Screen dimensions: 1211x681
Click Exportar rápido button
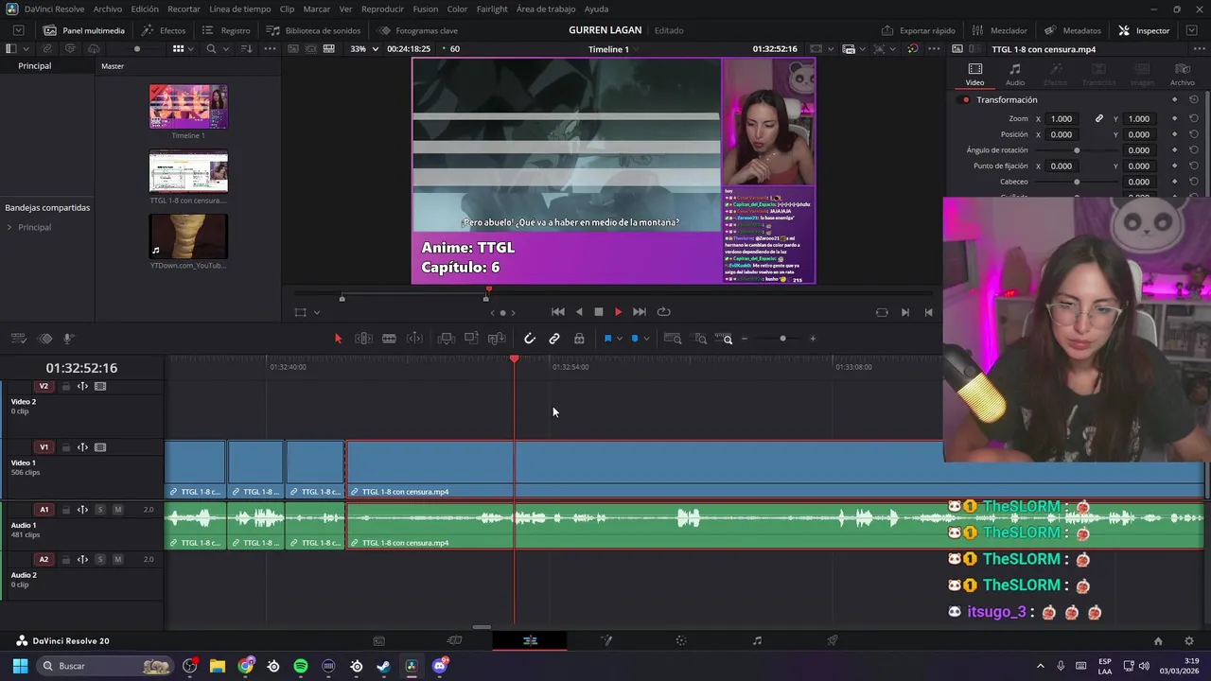pos(919,30)
